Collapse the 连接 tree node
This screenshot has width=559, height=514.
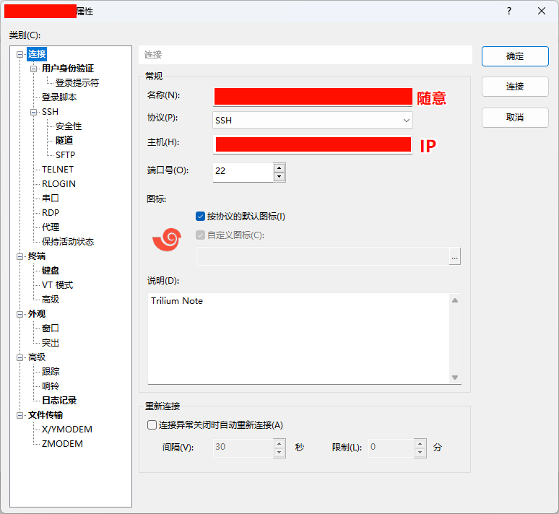click(x=19, y=54)
